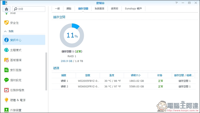
Task: Sort by the 溫度 column header
Action: 112,75
